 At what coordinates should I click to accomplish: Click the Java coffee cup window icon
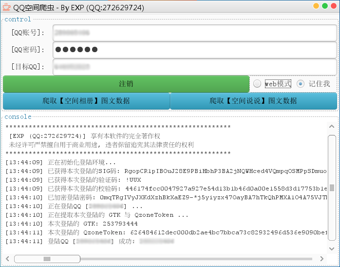pos(6,7)
